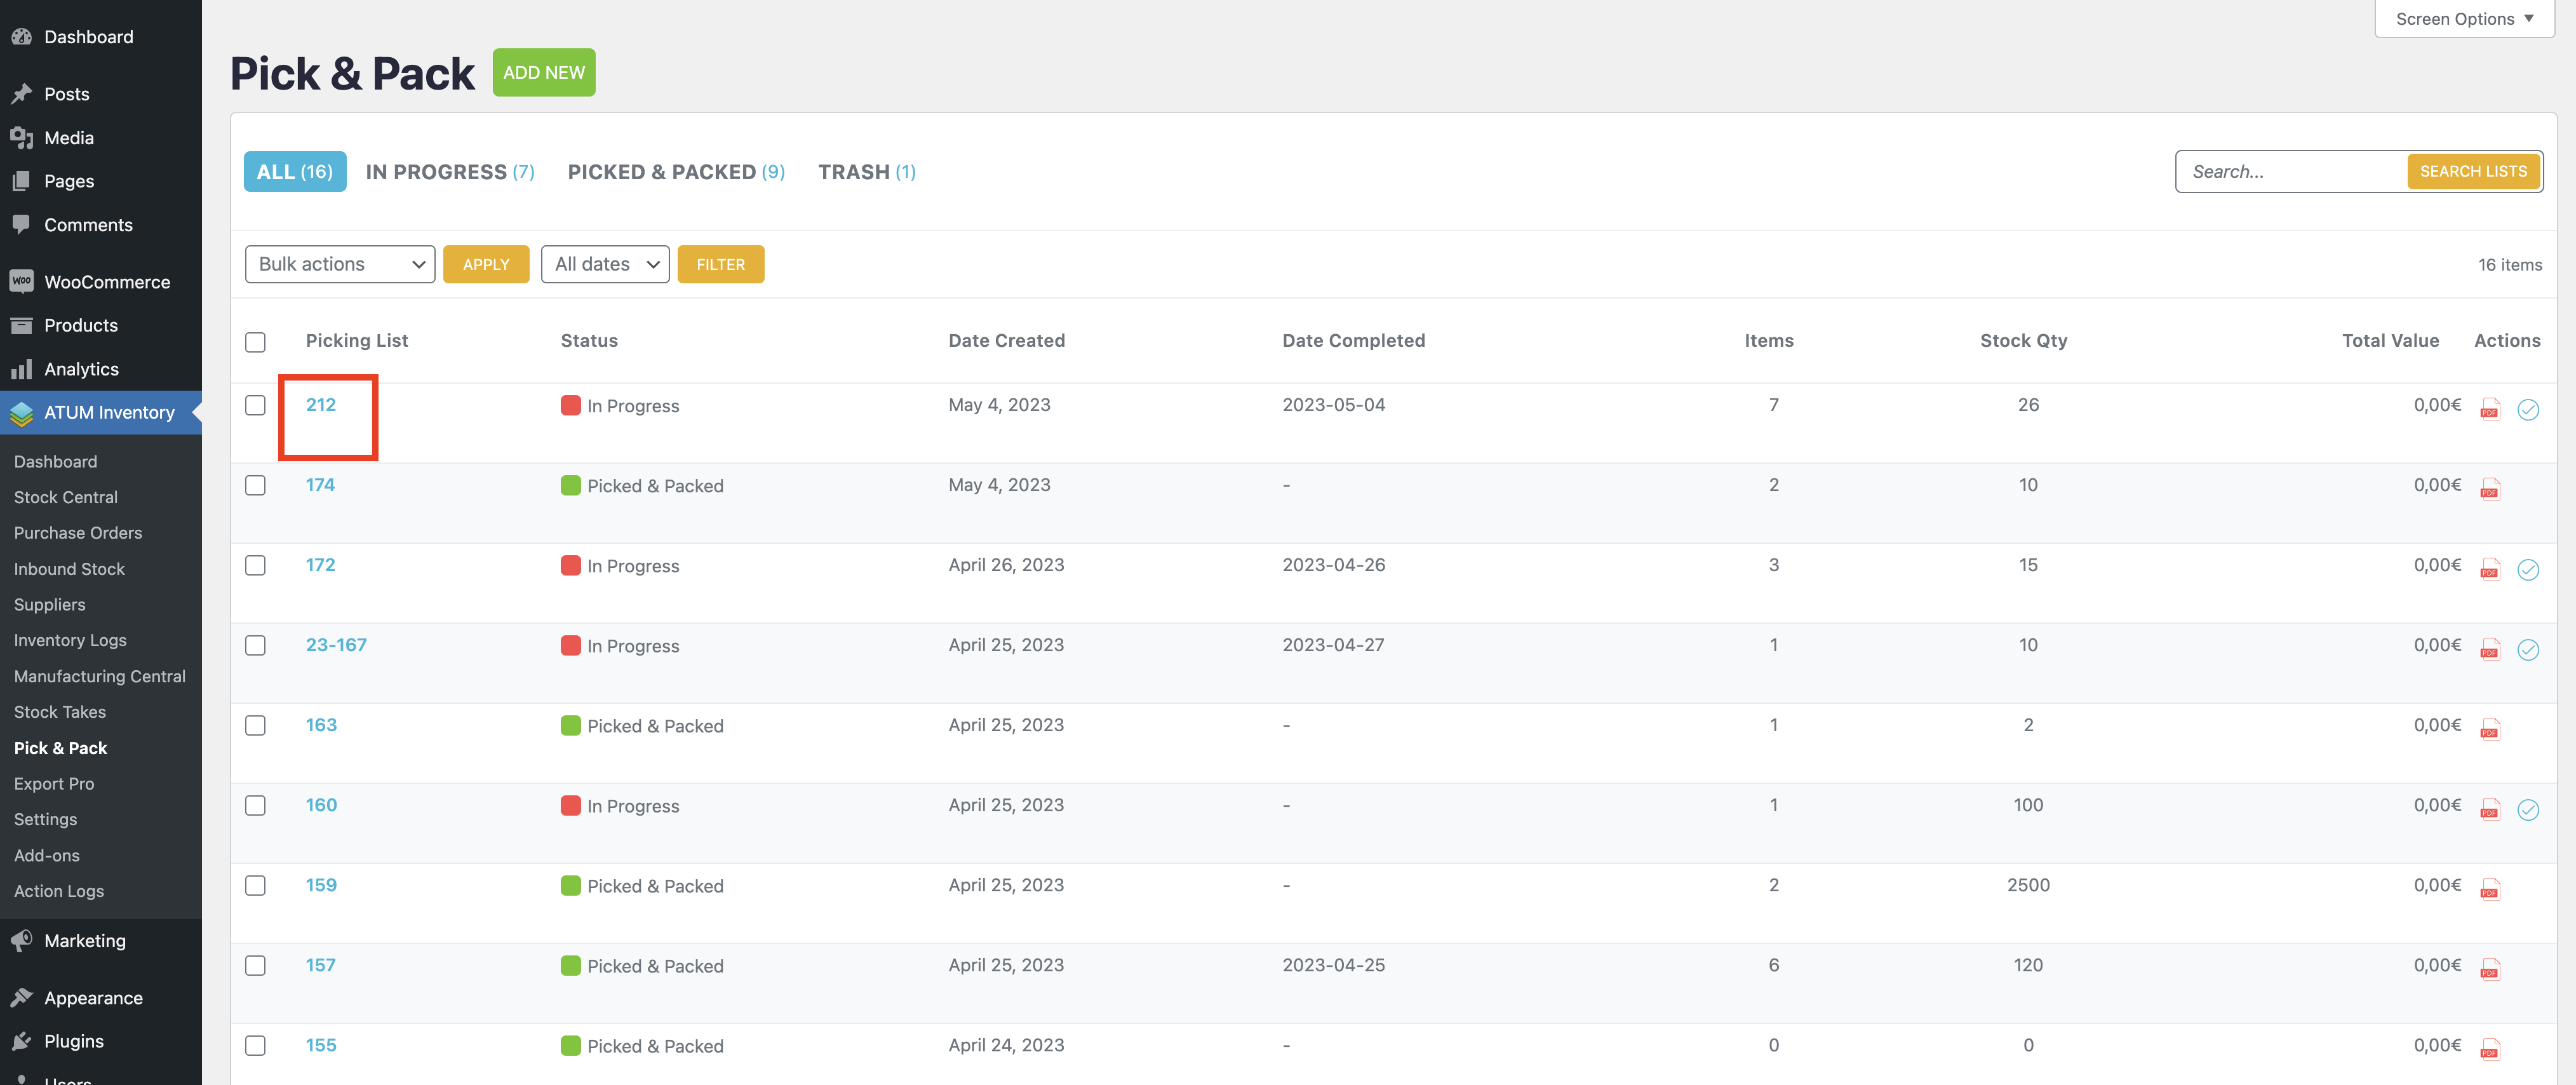2576x1085 pixels.
Task: Open PDF icon for picking list 23-167
Action: coord(2490,649)
